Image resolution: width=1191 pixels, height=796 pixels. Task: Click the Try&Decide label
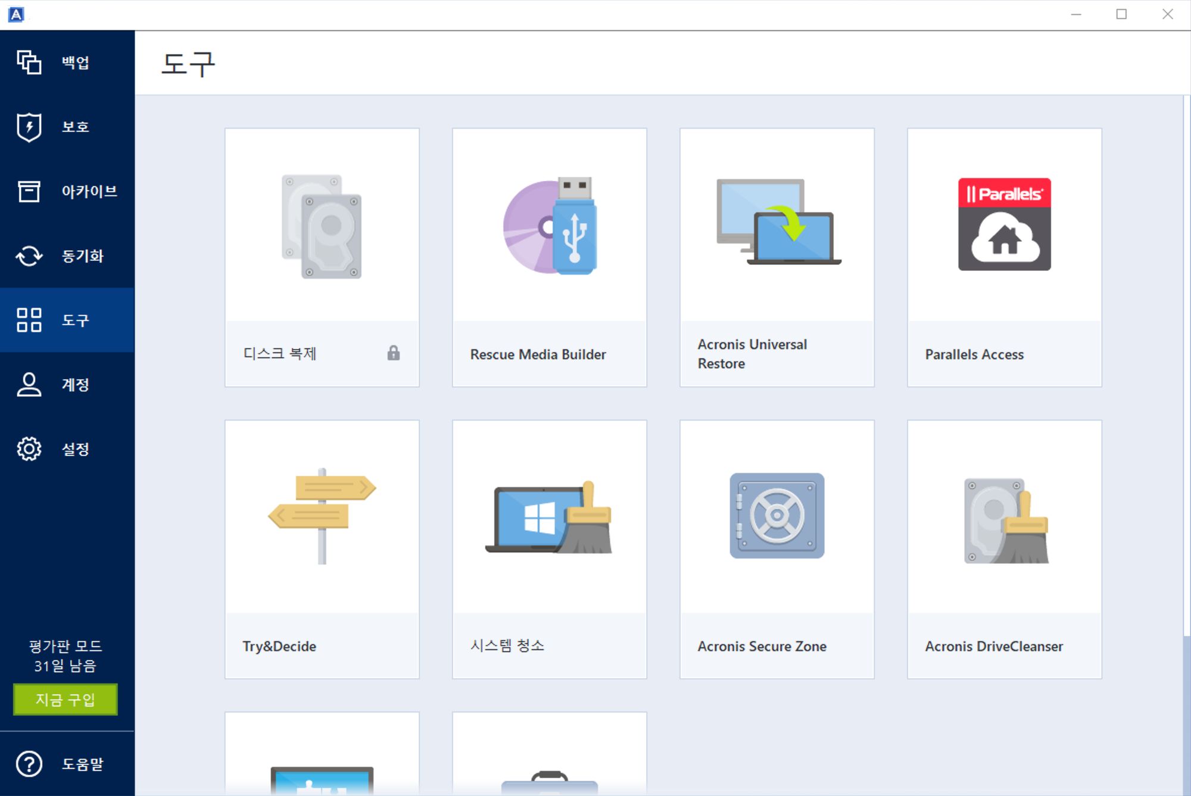pyautogui.click(x=279, y=646)
